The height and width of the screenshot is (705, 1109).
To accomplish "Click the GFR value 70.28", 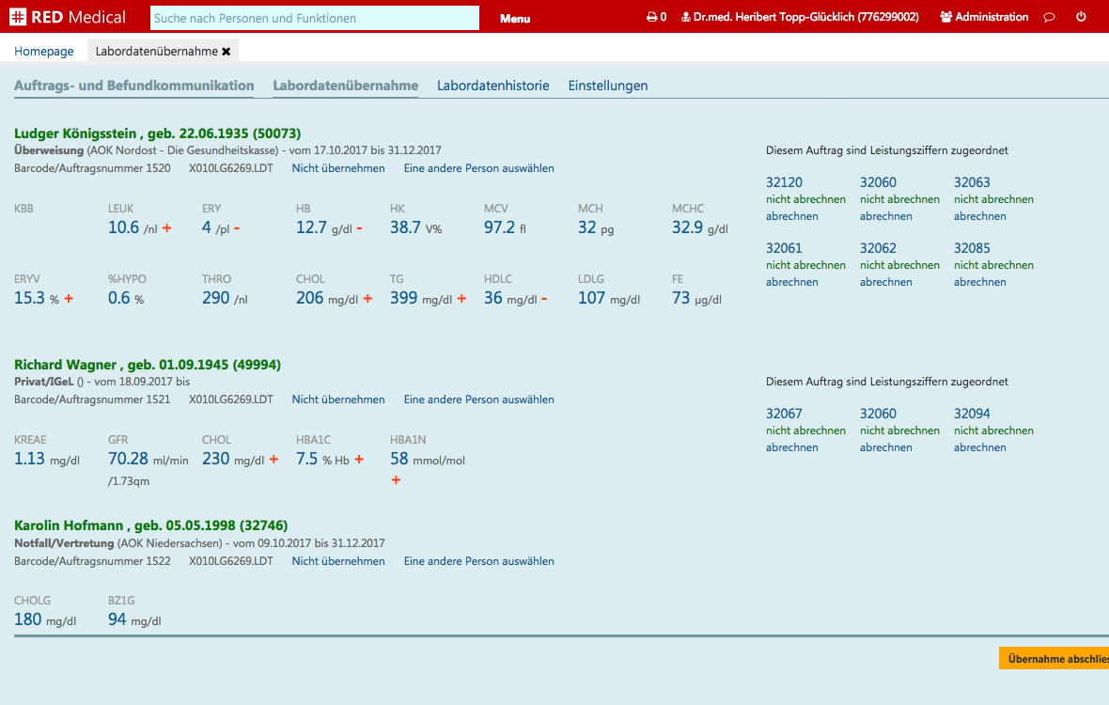I will [128, 458].
